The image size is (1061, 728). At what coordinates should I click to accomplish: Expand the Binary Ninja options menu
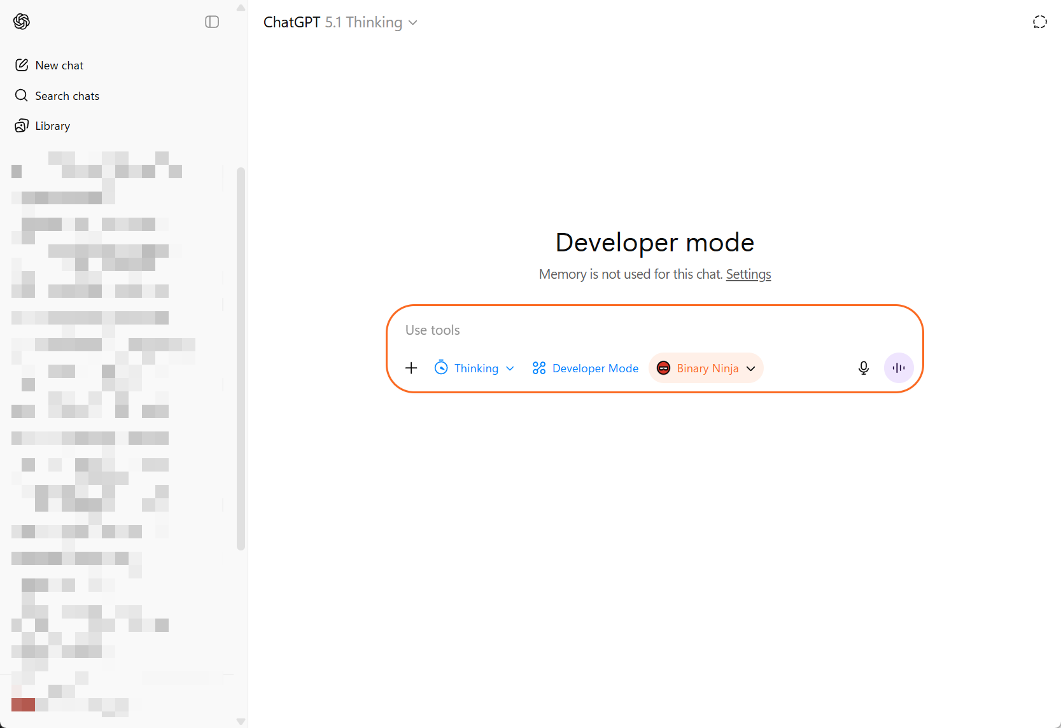point(750,368)
